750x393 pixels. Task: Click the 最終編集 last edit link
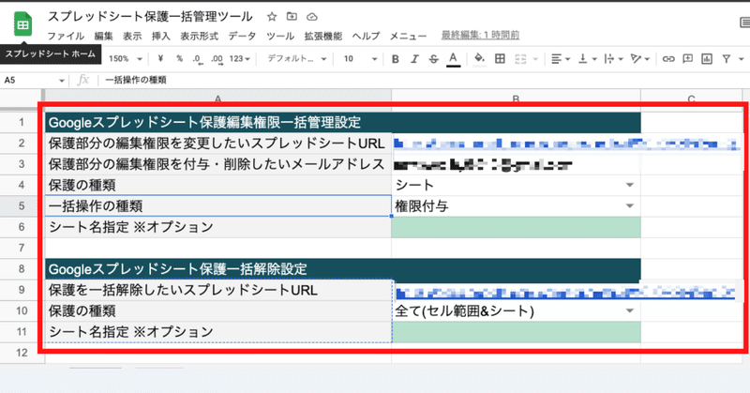[480, 35]
